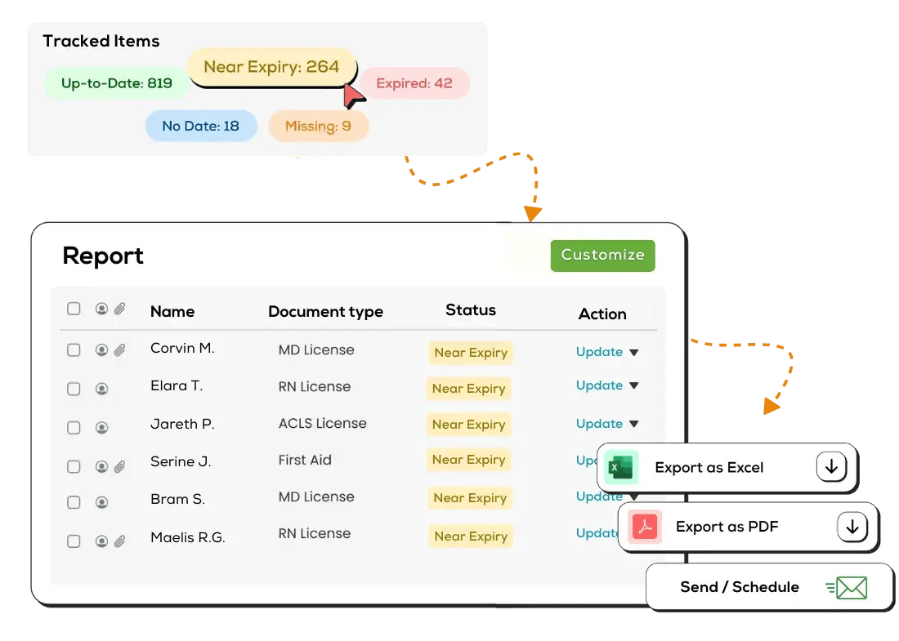Open the Update dropdown arrow for Corvin M.

[633, 352]
